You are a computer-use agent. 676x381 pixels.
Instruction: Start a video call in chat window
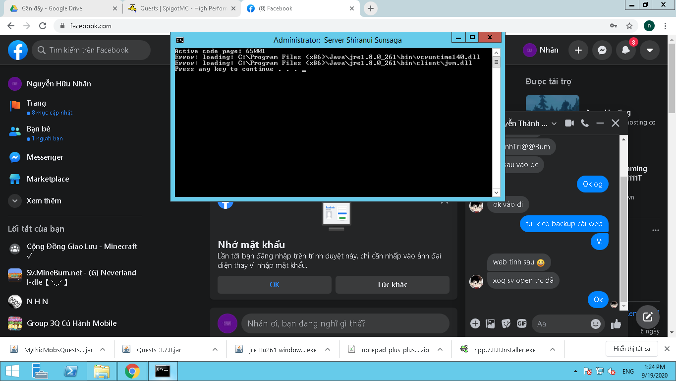tap(569, 123)
